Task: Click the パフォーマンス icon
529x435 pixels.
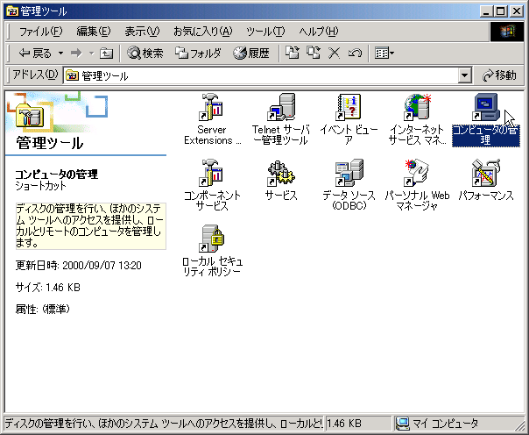Action: 485,173
